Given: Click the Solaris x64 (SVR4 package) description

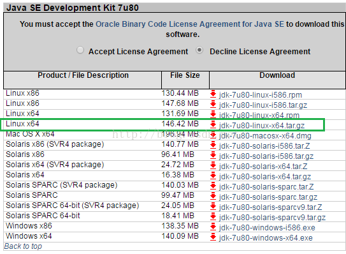Looking at the screenshot, I should pyautogui.click(x=55, y=165).
